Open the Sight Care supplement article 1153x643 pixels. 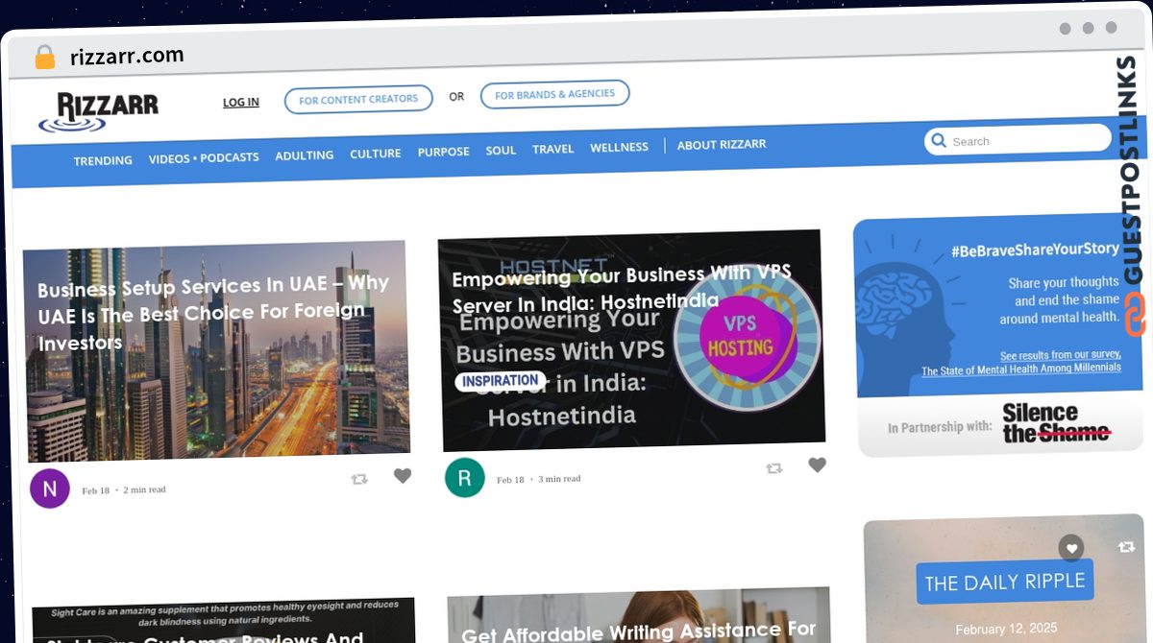[x=223, y=621]
